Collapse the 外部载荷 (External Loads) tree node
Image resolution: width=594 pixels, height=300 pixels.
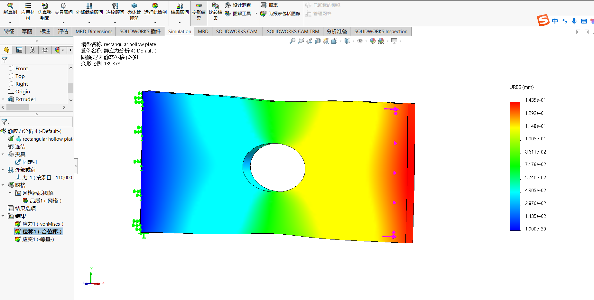[3, 170]
